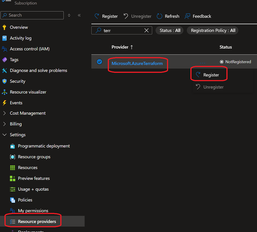The image size is (257, 232).
Task: Expand the Cost Management section
Action: tap(4, 113)
